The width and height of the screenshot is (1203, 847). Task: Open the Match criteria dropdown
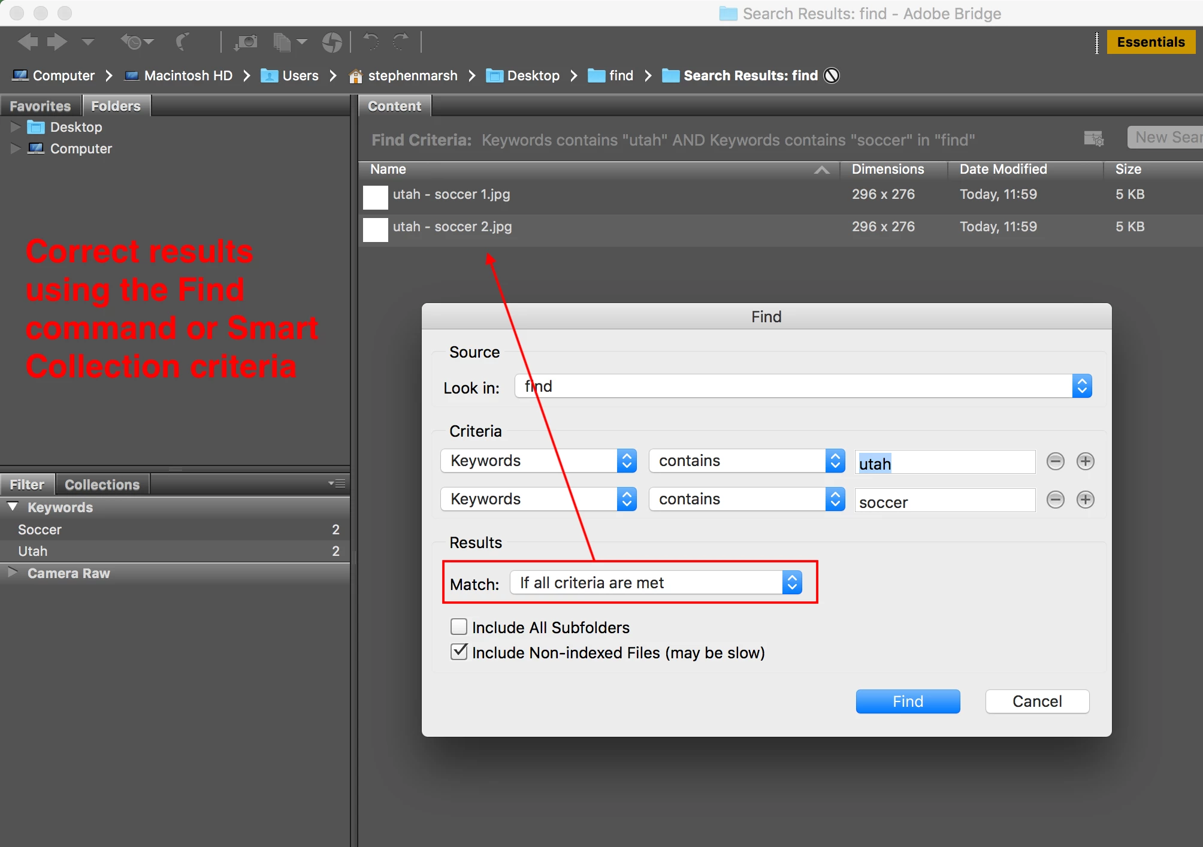[655, 583]
